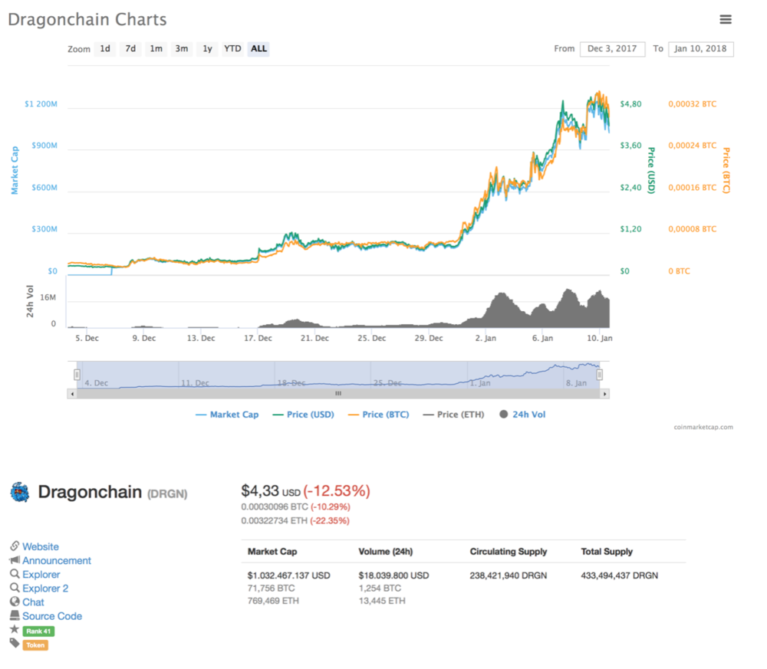The image size is (767, 669).
Task: Click the 13,445 ETH volume value
Action: pyautogui.click(x=382, y=601)
